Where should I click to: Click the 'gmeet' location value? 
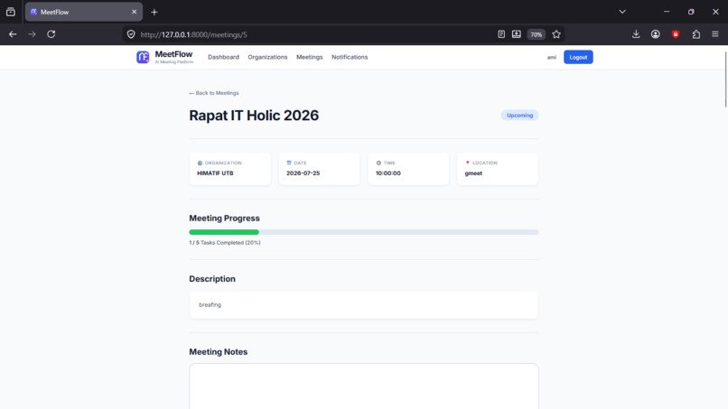pyautogui.click(x=473, y=173)
